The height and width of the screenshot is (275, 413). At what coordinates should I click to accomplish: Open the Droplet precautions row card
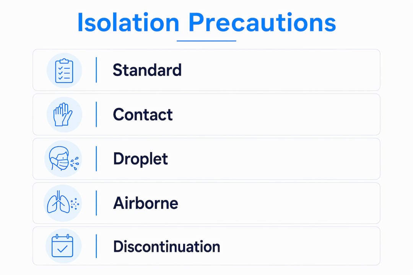tap(206, 159)
